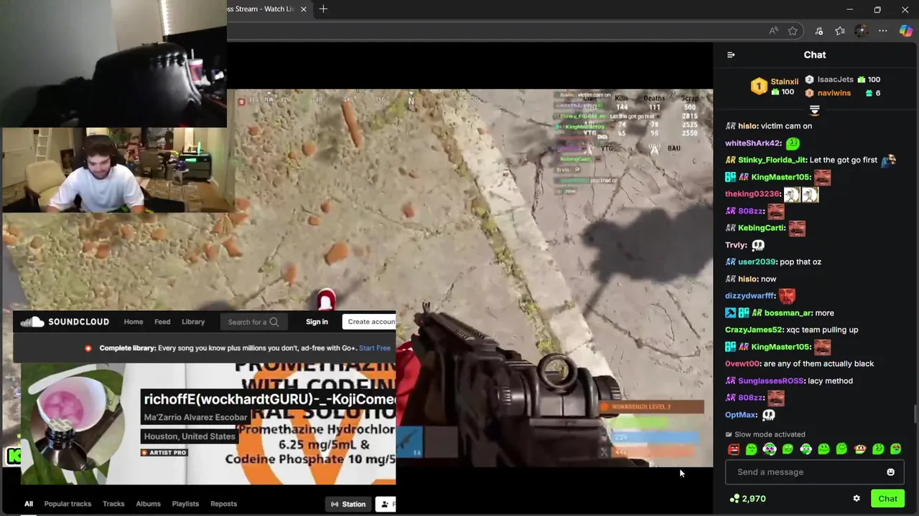The height and width of the screenshot is (516, 919).
Task: Pick the white headphone green emote
Action: pos(806,449)
